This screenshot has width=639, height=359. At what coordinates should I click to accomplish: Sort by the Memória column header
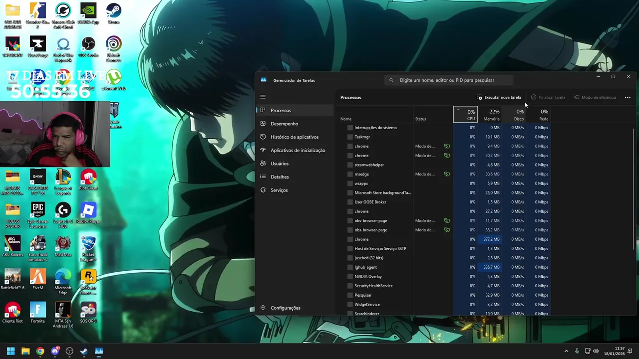click(x=490, y=114)
